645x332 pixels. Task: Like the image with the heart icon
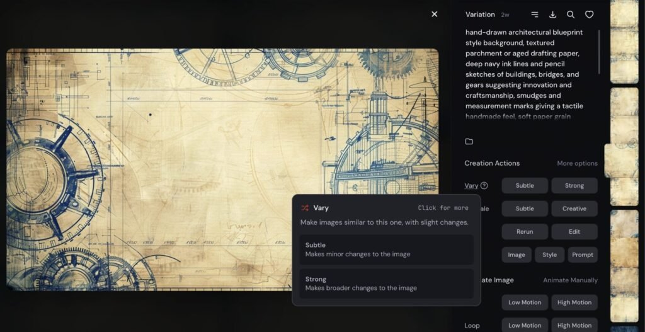(589, 14)
